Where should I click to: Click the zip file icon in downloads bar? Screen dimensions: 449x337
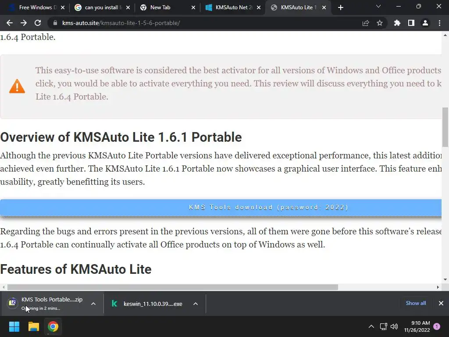pos(12,303)
